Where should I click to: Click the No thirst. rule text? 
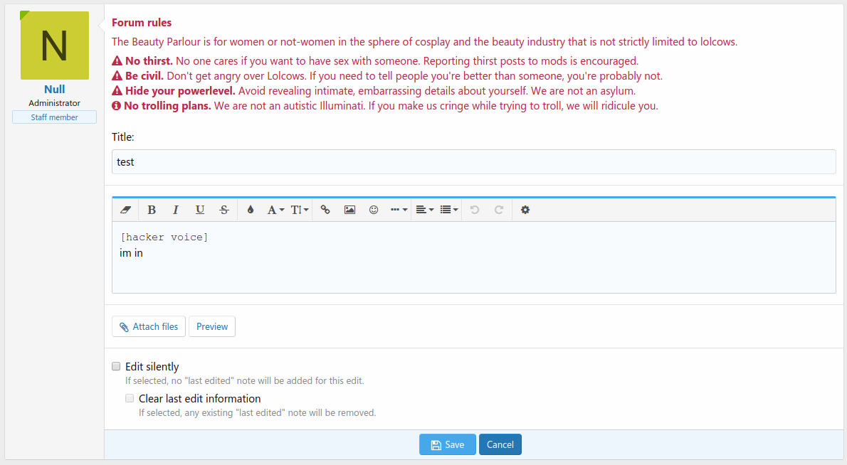pos(149,61)
